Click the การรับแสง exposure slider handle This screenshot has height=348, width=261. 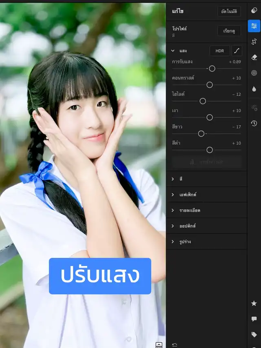pos(212,69)
